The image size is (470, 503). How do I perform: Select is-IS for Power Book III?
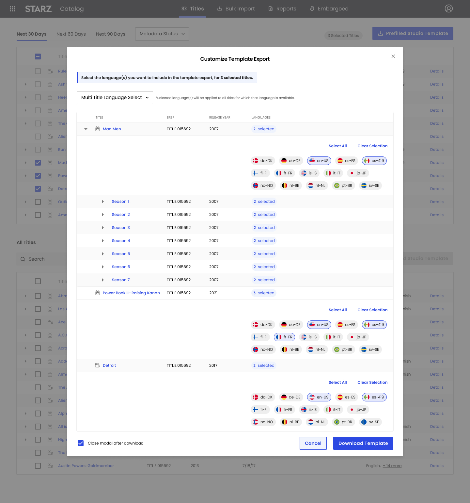tap(309, 337)
